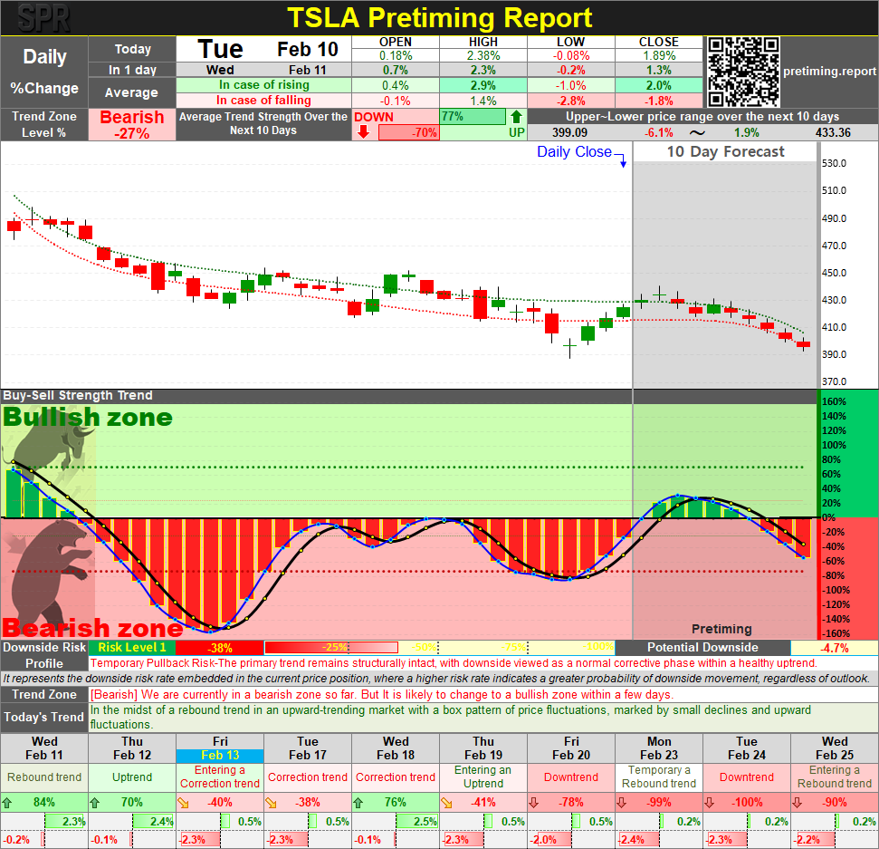Viewport: 879px width, 849px height.
Task: Click 'Entering an Uptrend' on Feb 19
Action: click(483, 777)
